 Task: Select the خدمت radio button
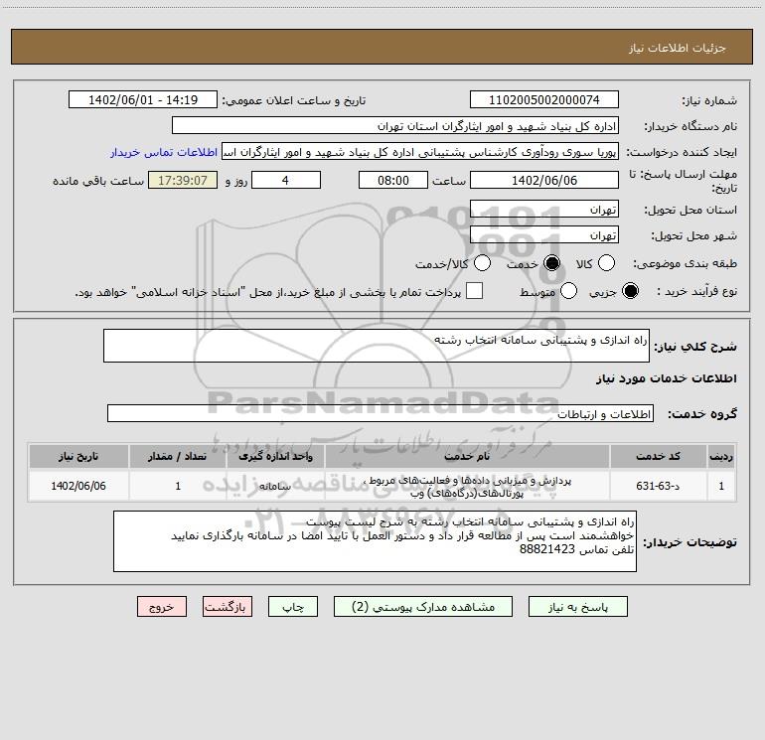(x=551, y=263)
